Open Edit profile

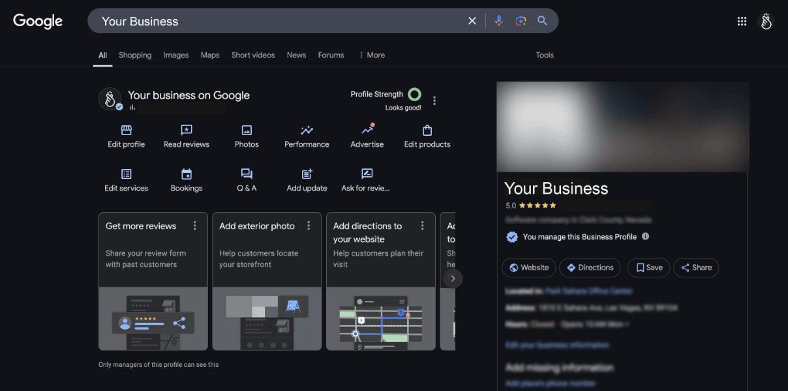pyautogui.click(x=127, y=136)
